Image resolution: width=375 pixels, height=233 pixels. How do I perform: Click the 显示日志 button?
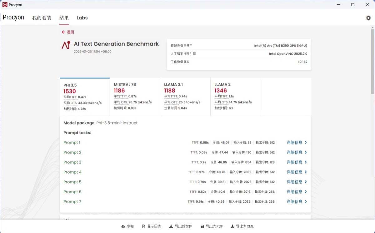tap(152, 226)
